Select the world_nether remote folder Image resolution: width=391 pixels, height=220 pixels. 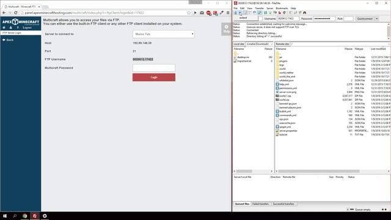click(287, 73)
